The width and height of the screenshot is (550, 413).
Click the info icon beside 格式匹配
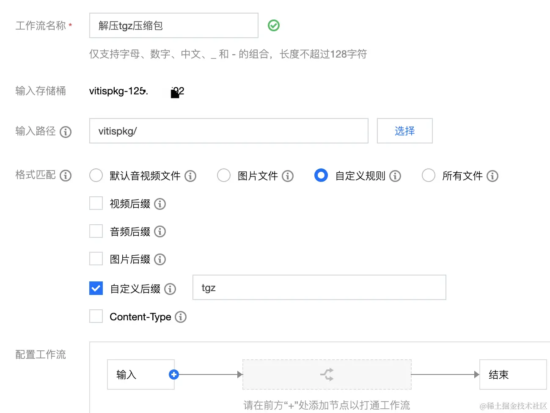point(66,176)
